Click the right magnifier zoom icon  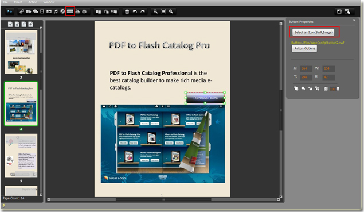(x=171, y=11)
